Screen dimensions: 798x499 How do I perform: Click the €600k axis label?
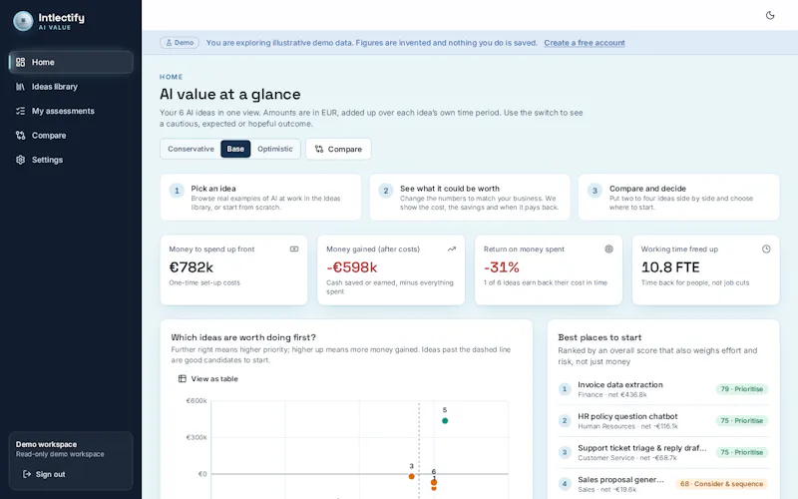click(x=197, y=401)
